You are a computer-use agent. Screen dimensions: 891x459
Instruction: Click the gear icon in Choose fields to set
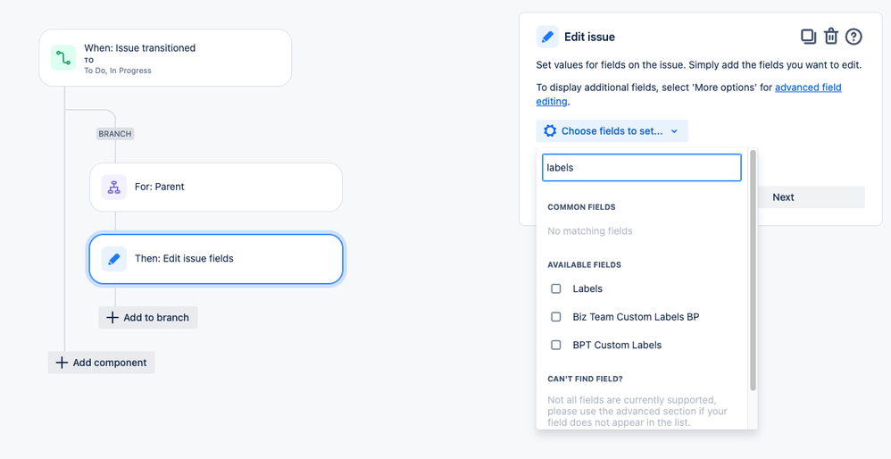click(x=549, y=131)
